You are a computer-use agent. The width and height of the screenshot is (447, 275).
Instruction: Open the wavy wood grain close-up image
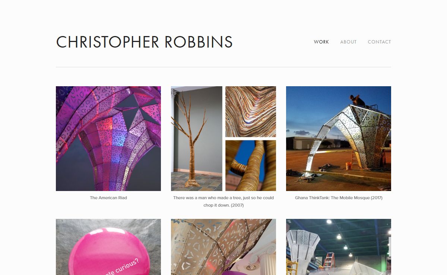pyautogui.click(x=251, y=111)
